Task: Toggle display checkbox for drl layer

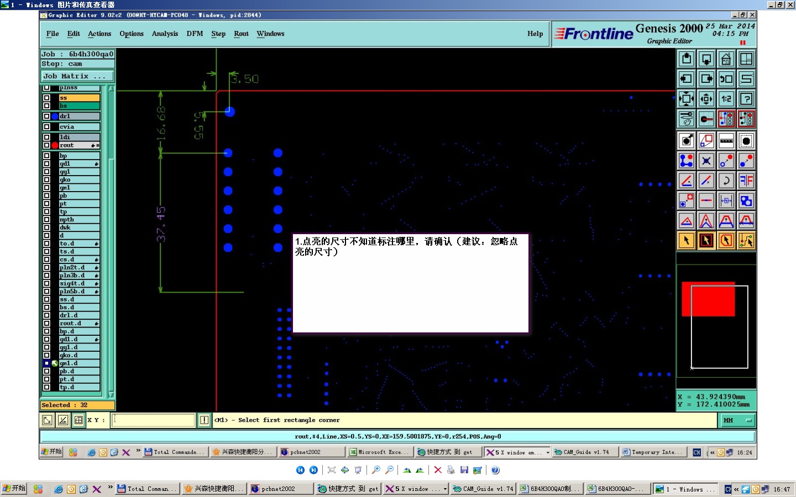Action: tap(46, 116)
